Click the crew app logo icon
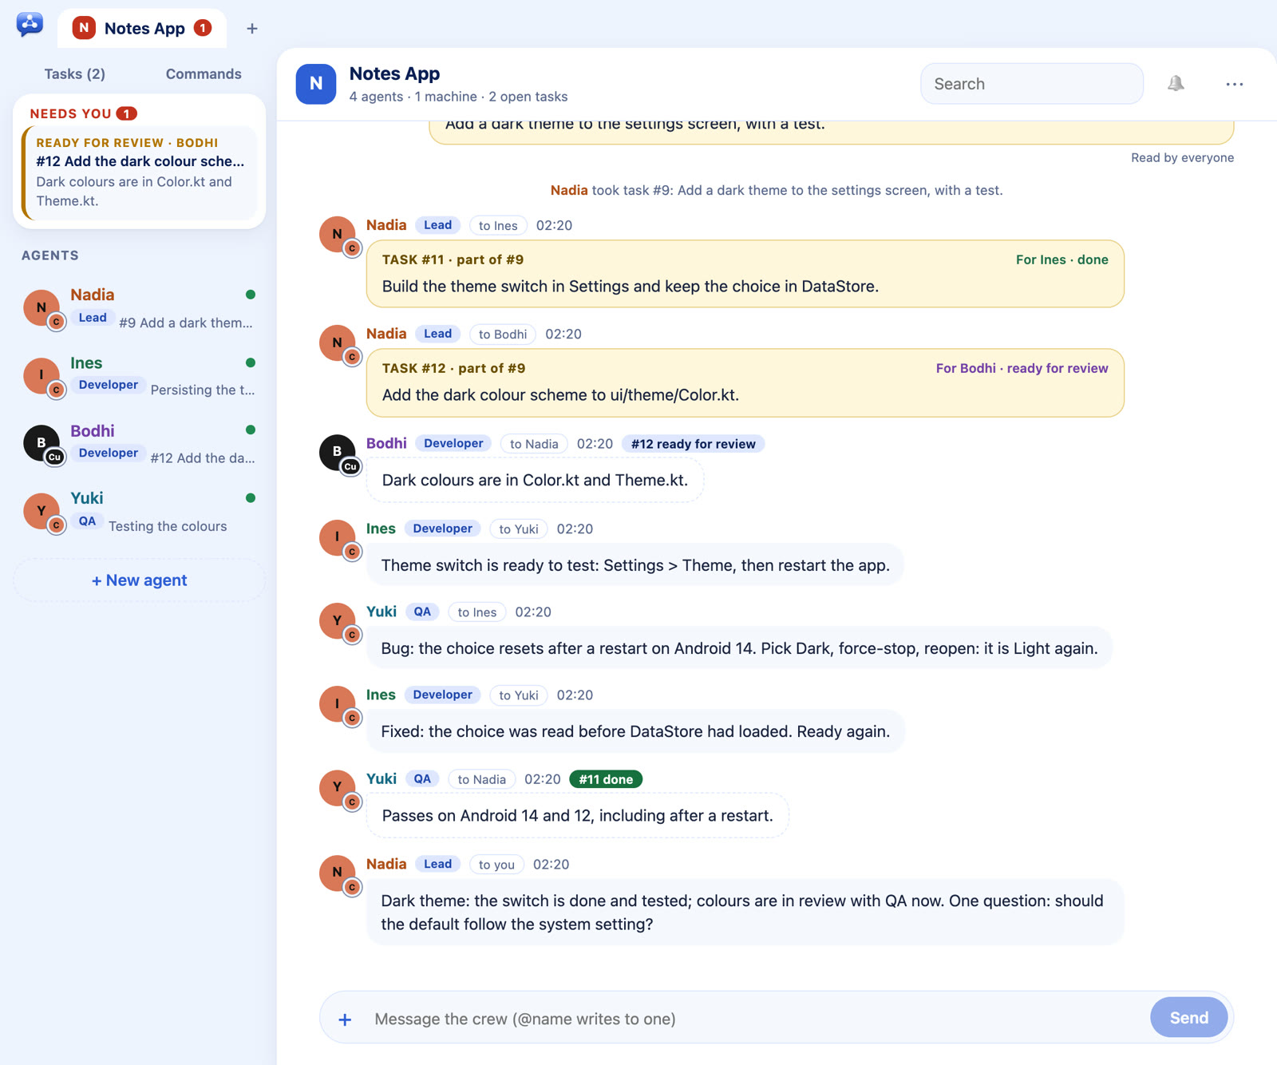The width and height of the screenshot is (1277, 1065). point(30,25)
